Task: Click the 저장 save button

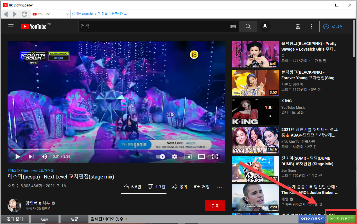Action: [x=202, y=187]
